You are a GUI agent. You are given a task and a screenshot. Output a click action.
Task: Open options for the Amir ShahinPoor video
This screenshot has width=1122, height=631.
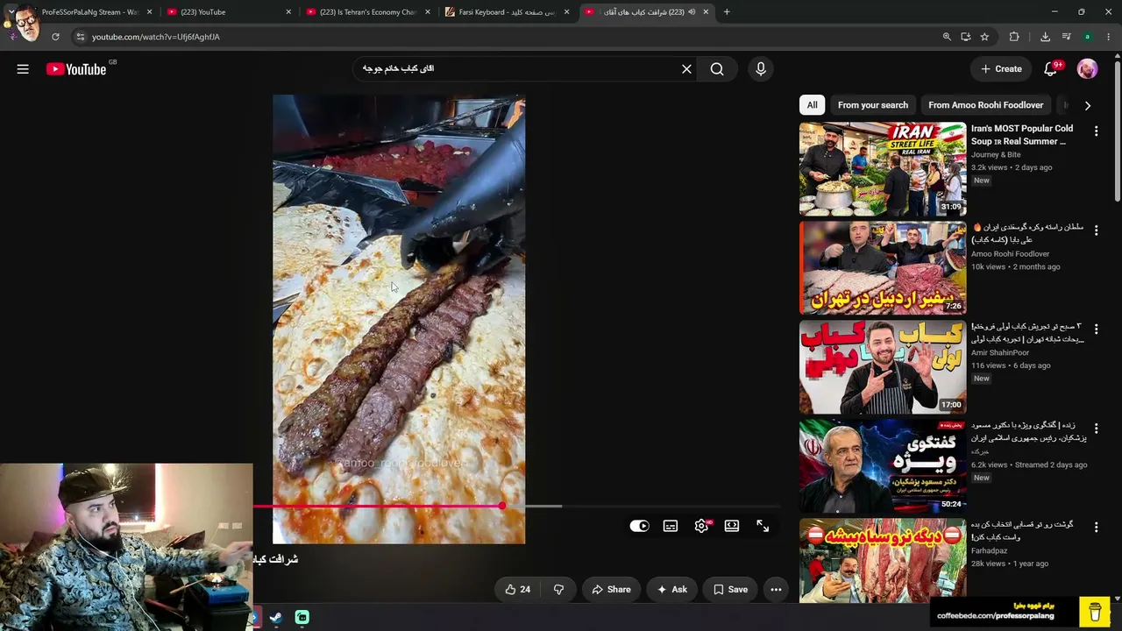click(x=1096, y=330)
